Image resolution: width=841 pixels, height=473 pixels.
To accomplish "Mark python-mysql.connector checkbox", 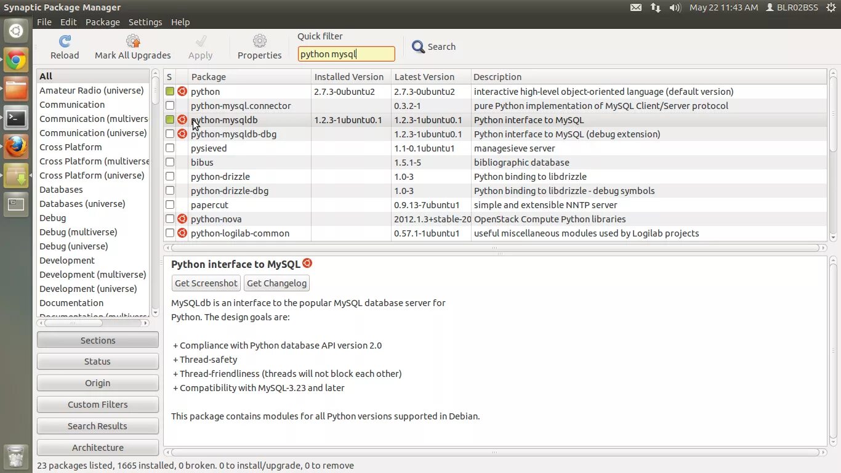I will [170, 105].
